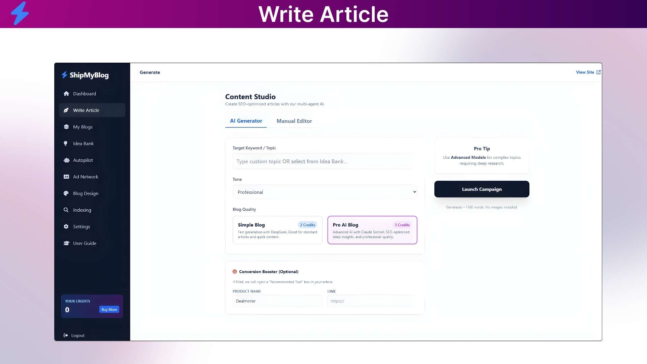Click the My Blogs layers icon
Screen dimensions: 647x364
pyautogui.click(x=66, y=127)
